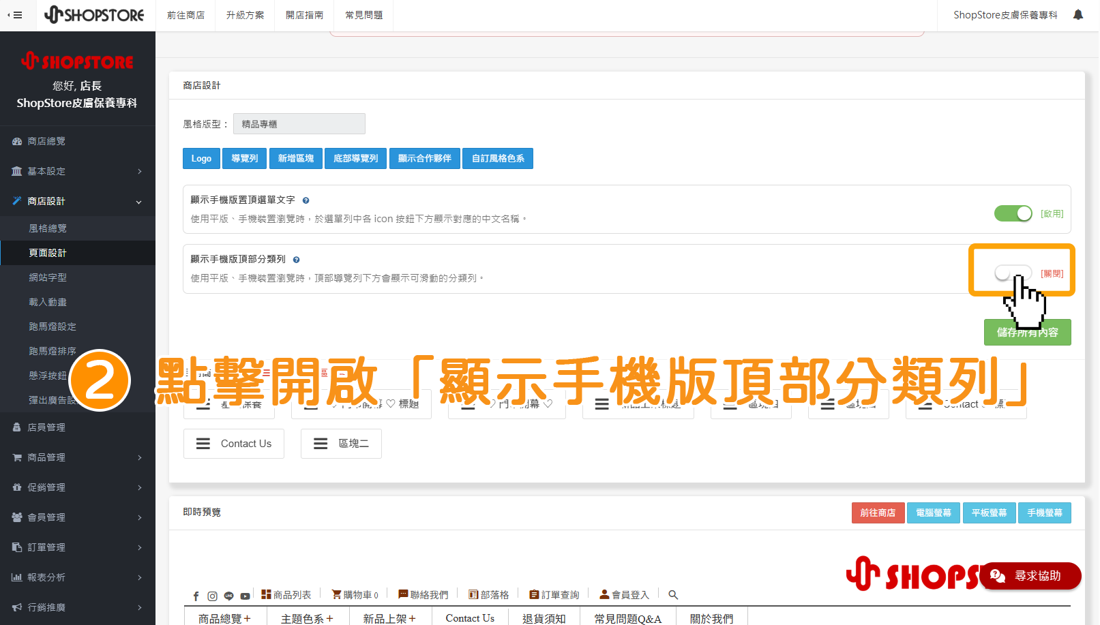Open the notification bell

point(1078,14)
